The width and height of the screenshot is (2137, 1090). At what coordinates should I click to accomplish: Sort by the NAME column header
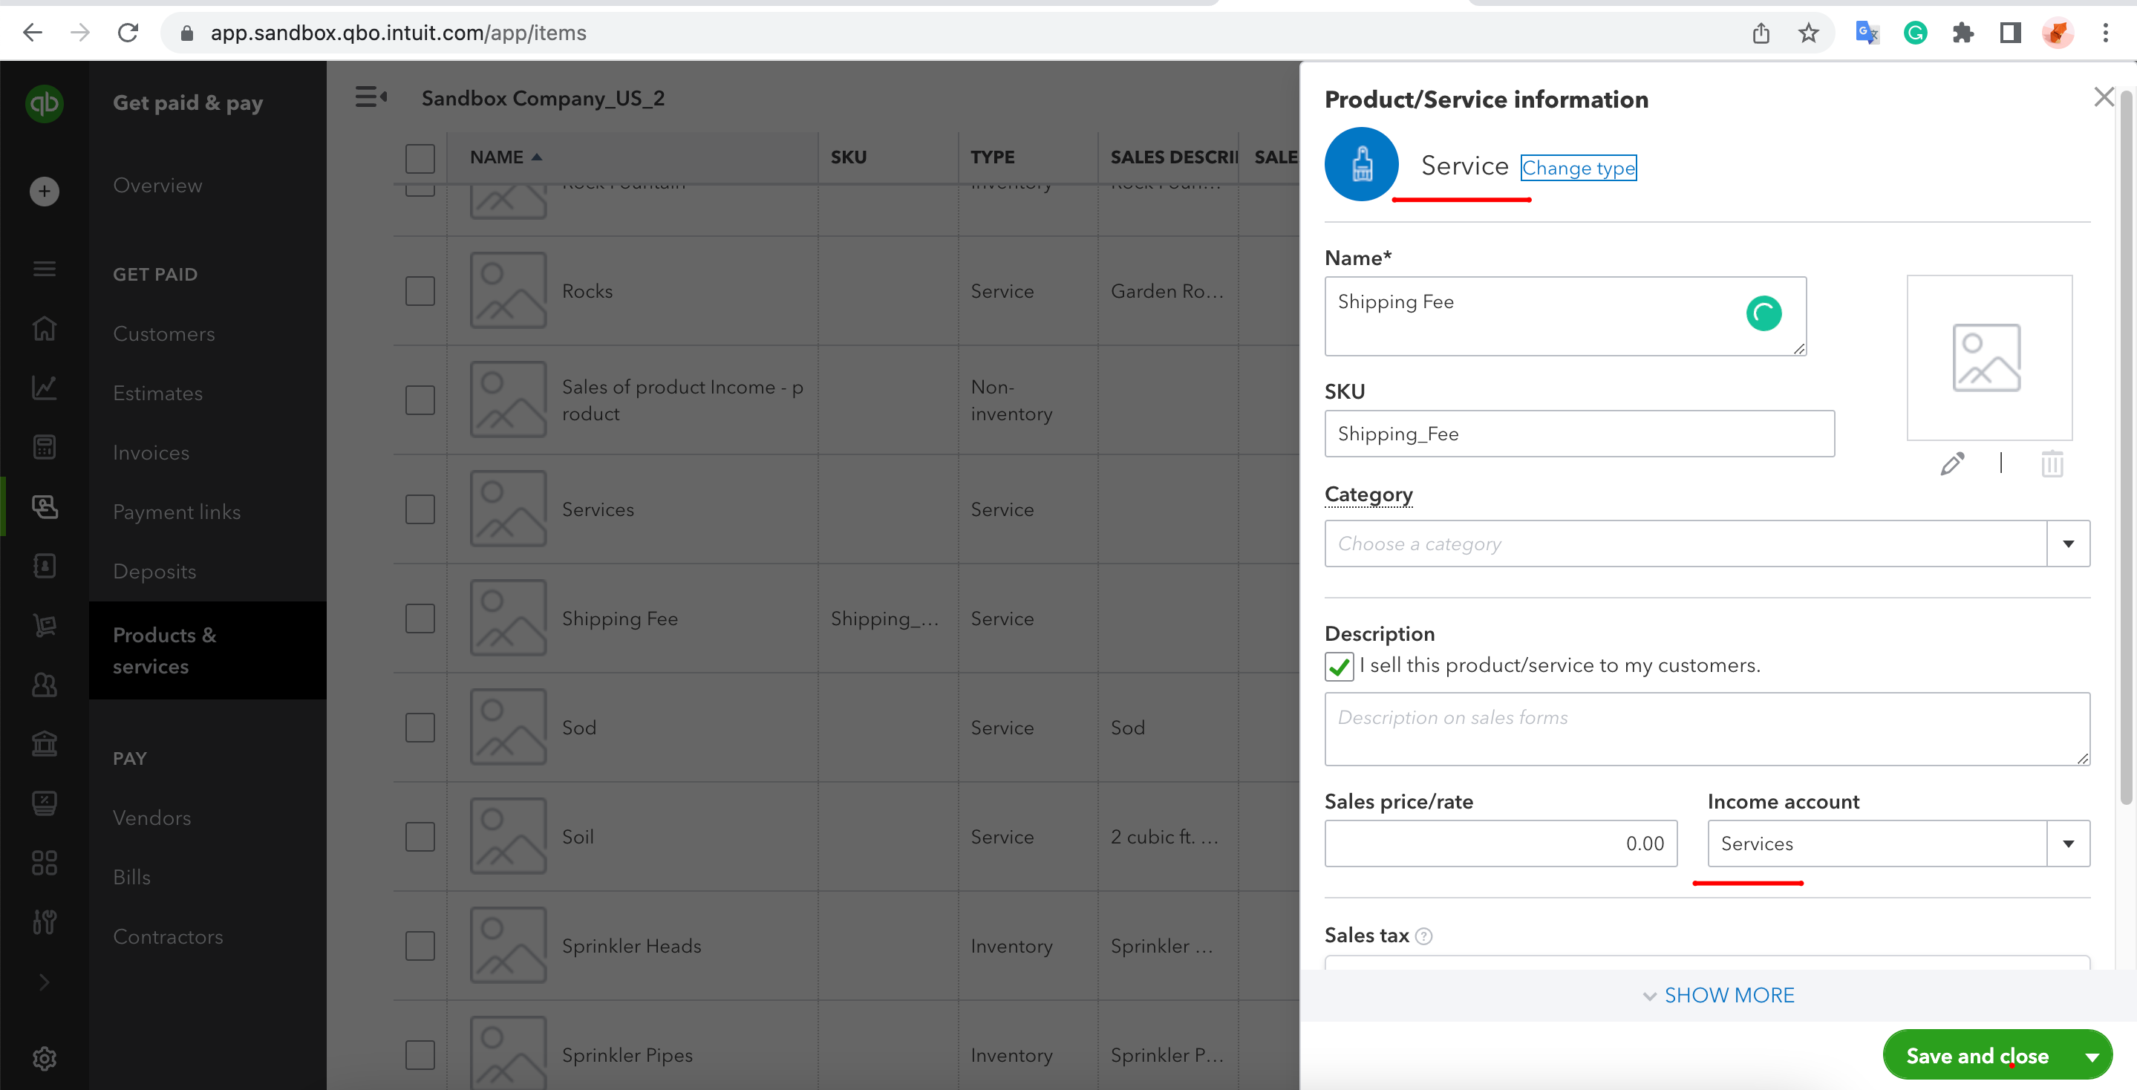[x=505, y=157]
